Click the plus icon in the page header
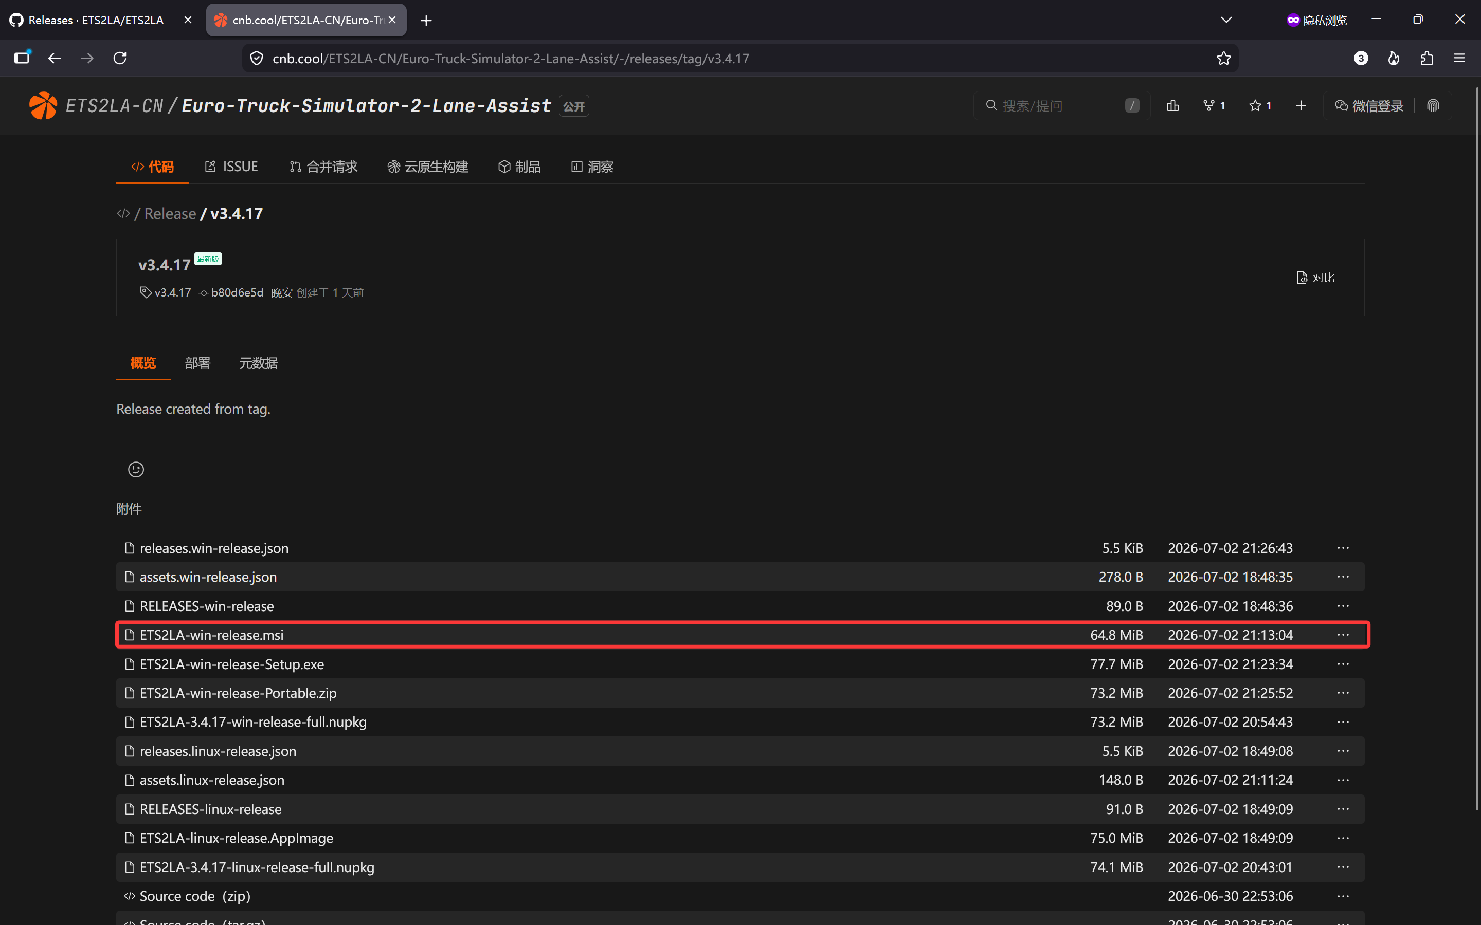Screen dimensions: 1481x925 pos(1301,105)
